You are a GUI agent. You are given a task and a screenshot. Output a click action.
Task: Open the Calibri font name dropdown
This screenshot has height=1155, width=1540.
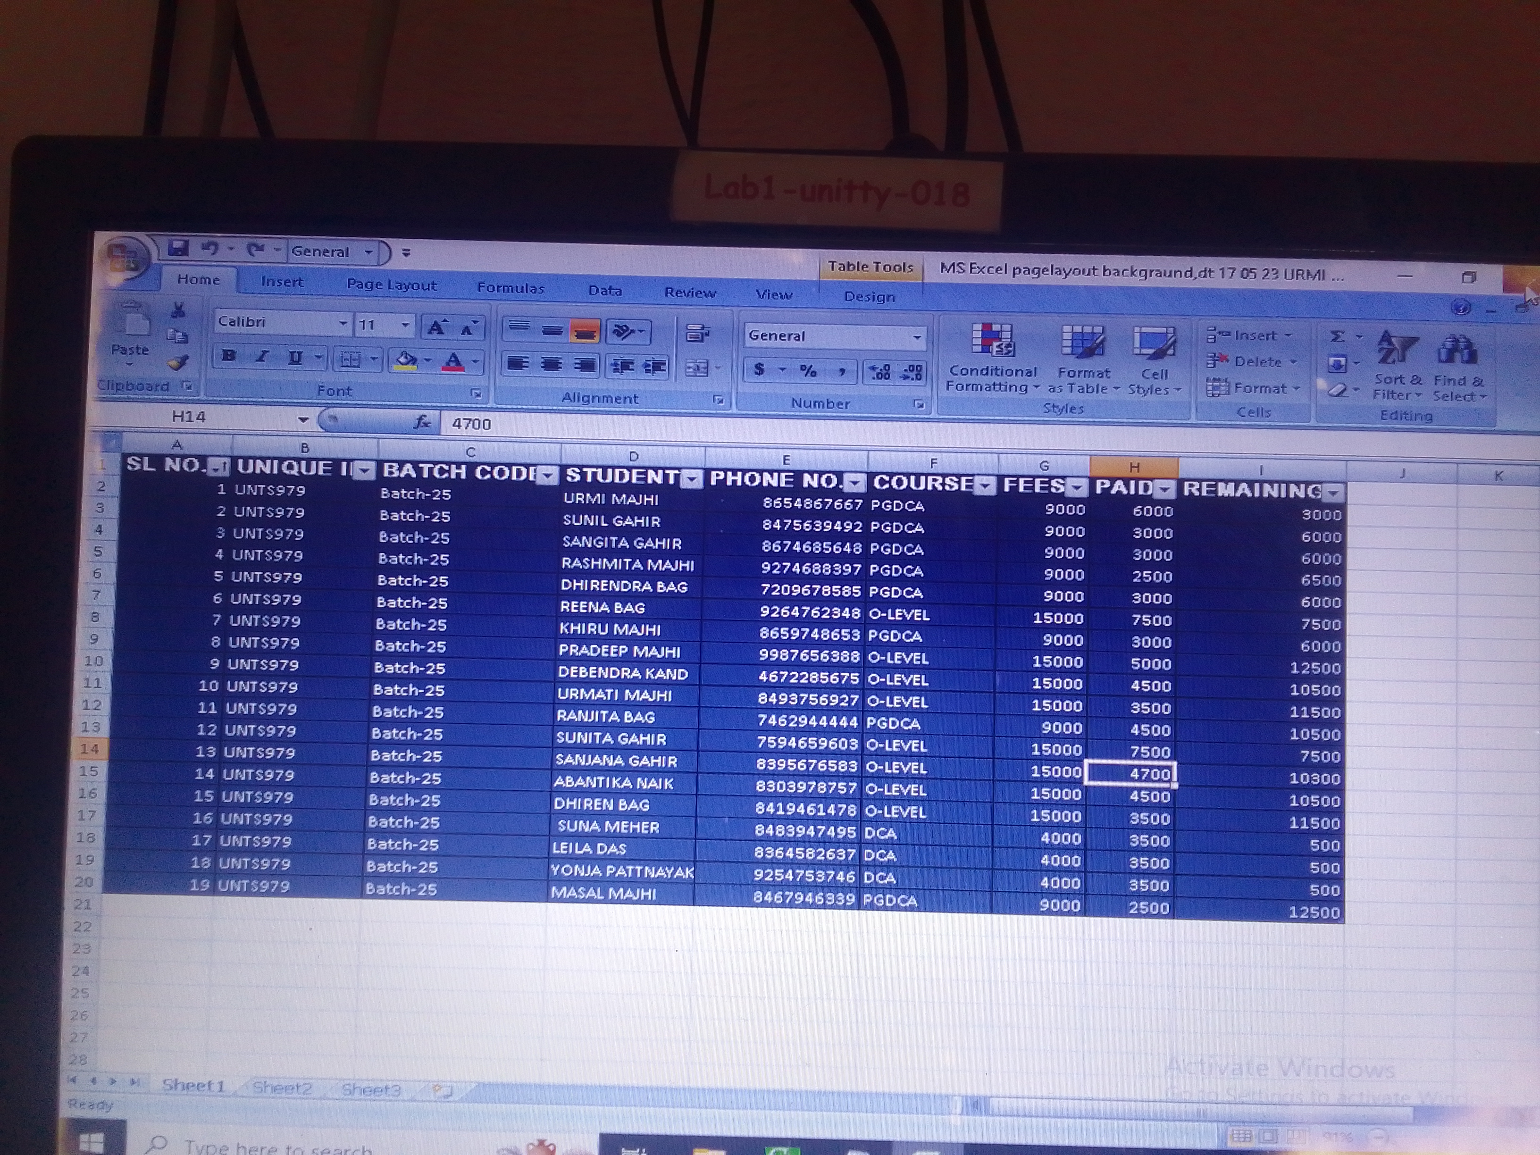343,324
